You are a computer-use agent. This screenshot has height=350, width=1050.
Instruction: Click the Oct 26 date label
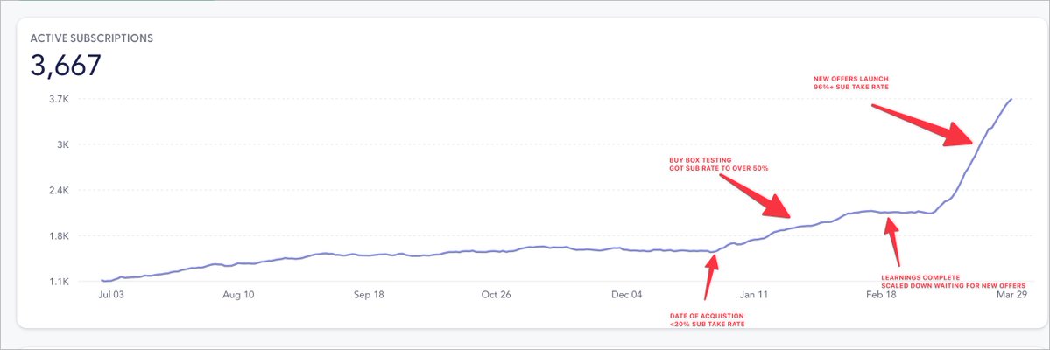coord(497,295)
